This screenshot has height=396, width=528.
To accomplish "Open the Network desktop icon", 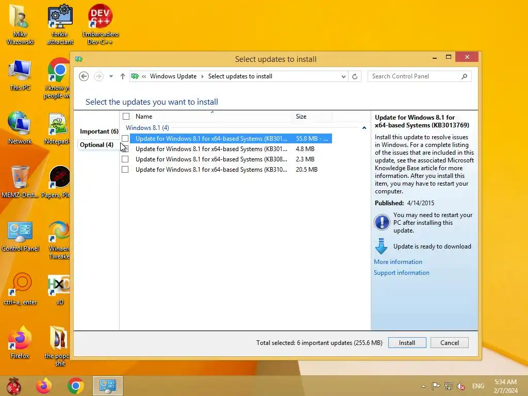I will pyautogui.click(x=20, y=128).
